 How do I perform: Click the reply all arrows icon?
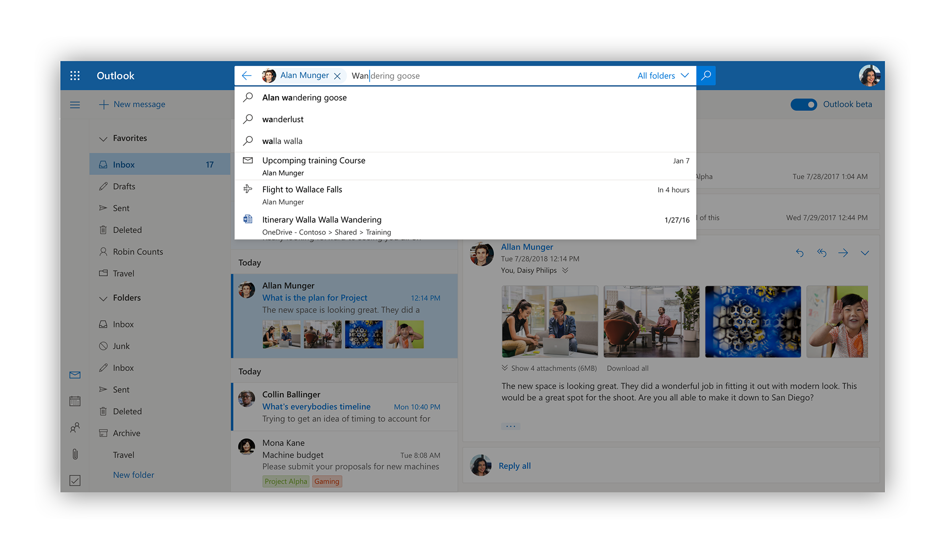tap(821, 253)
